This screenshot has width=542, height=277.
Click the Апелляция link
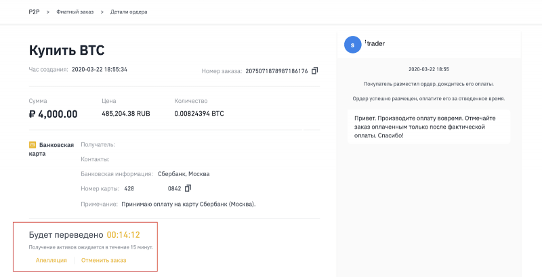click(x=51, y=260)
